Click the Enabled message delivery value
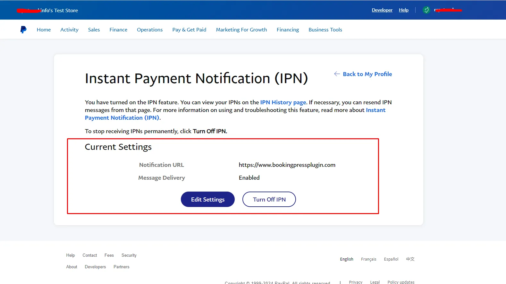This screenshot has height=284, width=506. pos(249,178)
